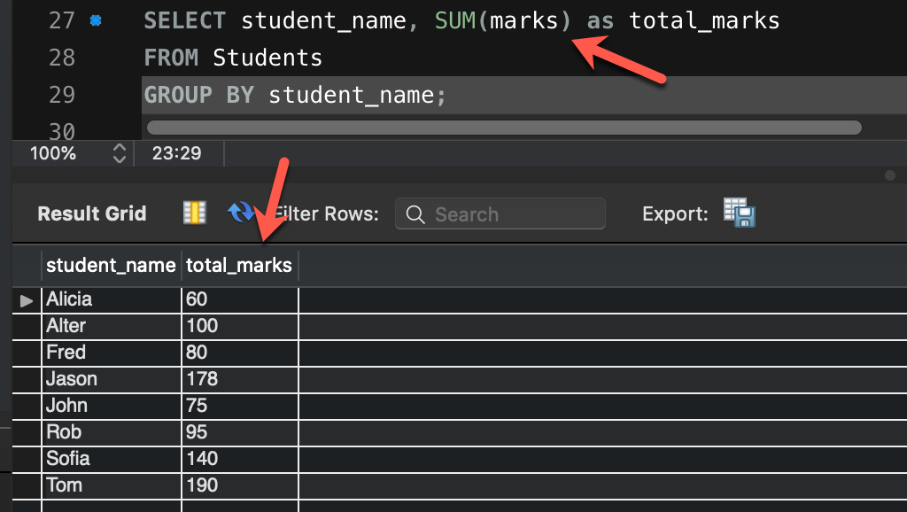Open the Filter Rows search field
Viewport: 907px width, 512px height.
pos(500,213)
